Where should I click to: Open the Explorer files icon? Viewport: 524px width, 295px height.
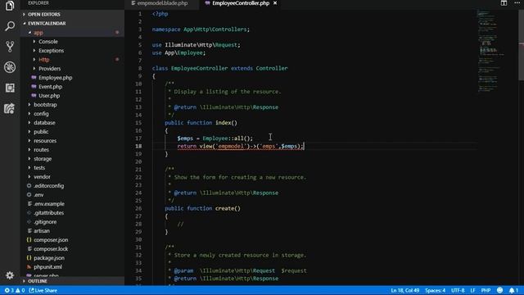[10, 6]
